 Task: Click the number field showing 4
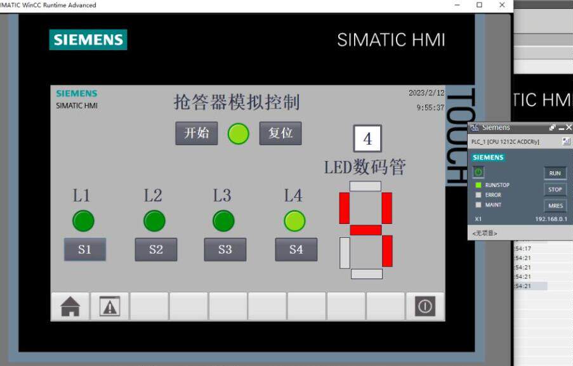(367, 138)
